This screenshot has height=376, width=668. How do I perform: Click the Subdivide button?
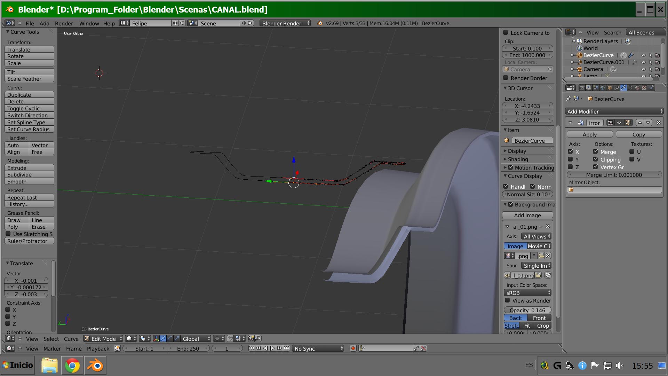tap(29, 175)
